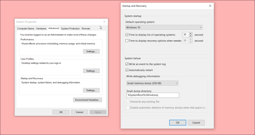The height and width of the screenshot is (135, 255).
Task: Open User Profiles Settings button
Action: coord(91,71)
